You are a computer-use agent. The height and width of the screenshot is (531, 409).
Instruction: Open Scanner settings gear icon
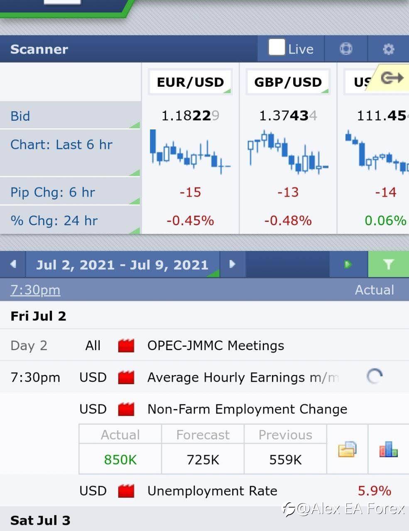[x=388, y=49]
